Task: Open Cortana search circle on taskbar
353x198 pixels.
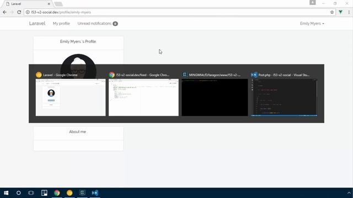Action: [19, 193]
